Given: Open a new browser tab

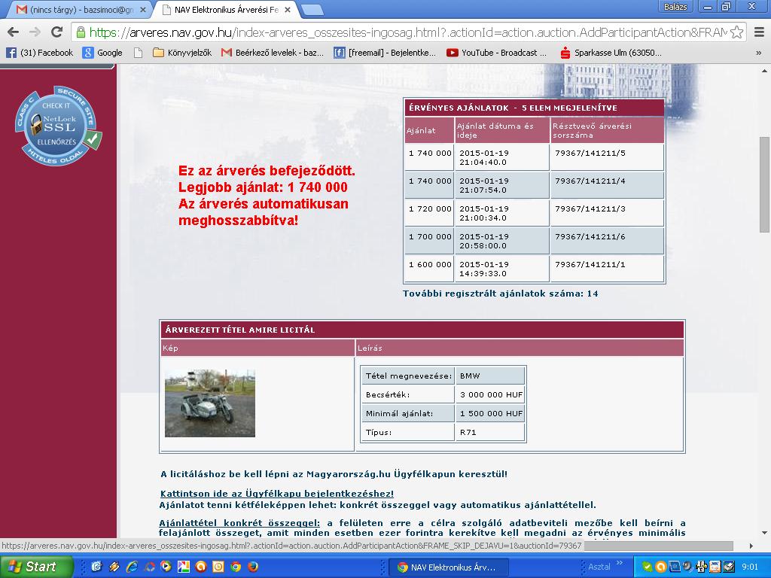Looking at the screenshot, I should pyautogui.click(x=312, y=9).
